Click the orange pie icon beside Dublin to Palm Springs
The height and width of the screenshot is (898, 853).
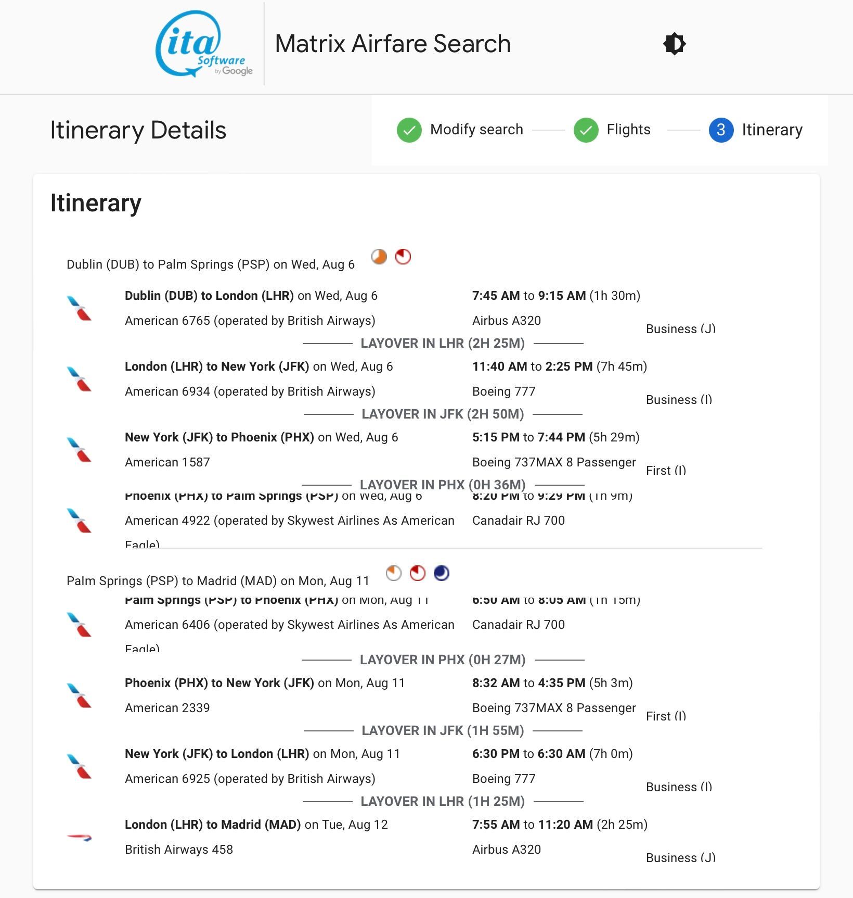(x=379, y=257)
